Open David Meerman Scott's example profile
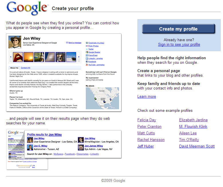 click(197, 146)
